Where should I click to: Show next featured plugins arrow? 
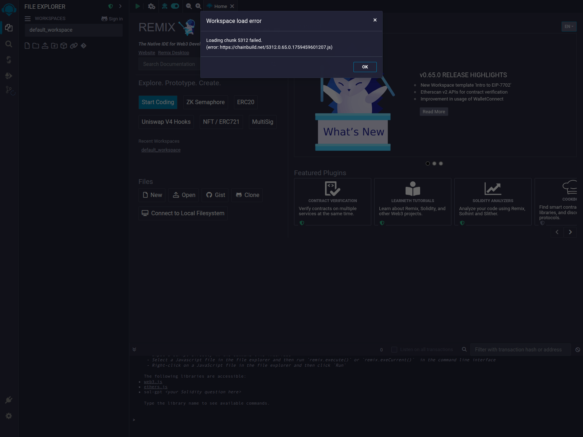point(570,232)
